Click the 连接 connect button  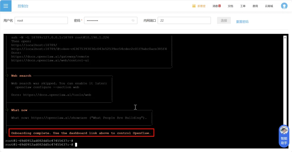(x=224, y=20)
